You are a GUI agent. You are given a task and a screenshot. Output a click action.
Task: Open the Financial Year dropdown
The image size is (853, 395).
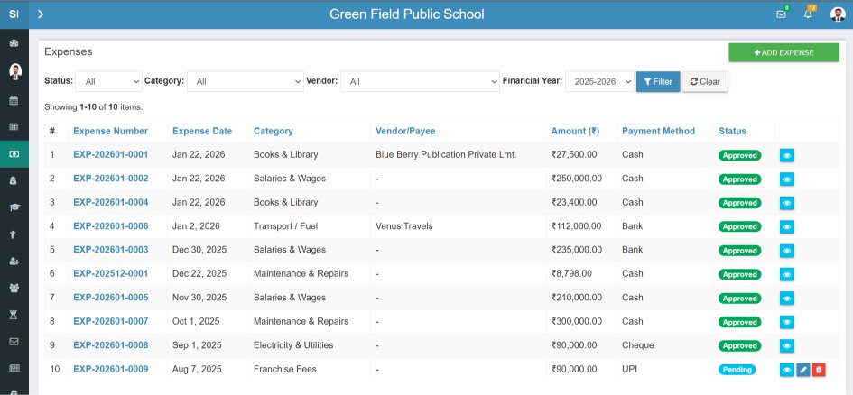(599, 81)
